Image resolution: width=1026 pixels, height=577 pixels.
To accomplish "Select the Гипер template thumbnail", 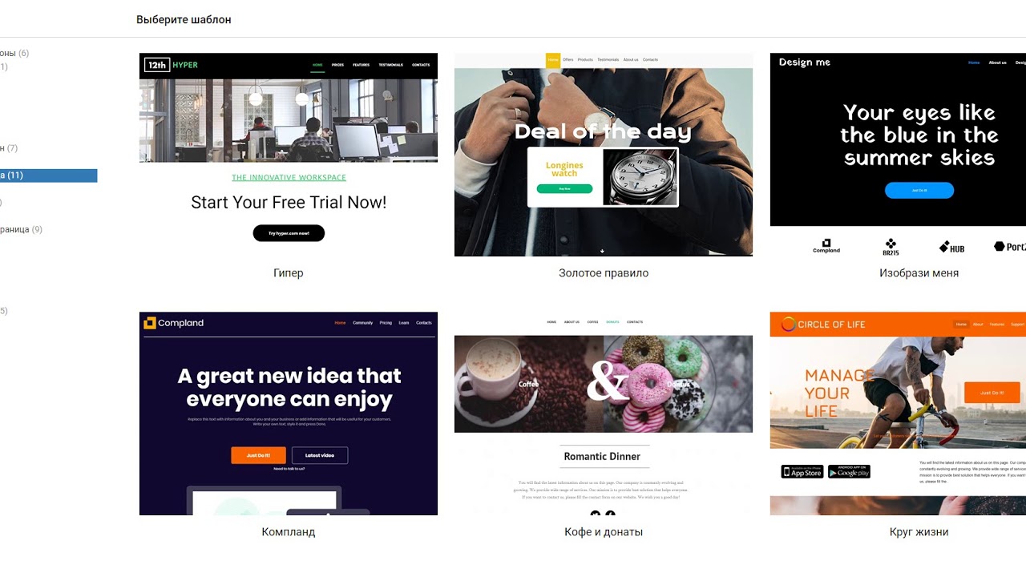I will [289, 155].
